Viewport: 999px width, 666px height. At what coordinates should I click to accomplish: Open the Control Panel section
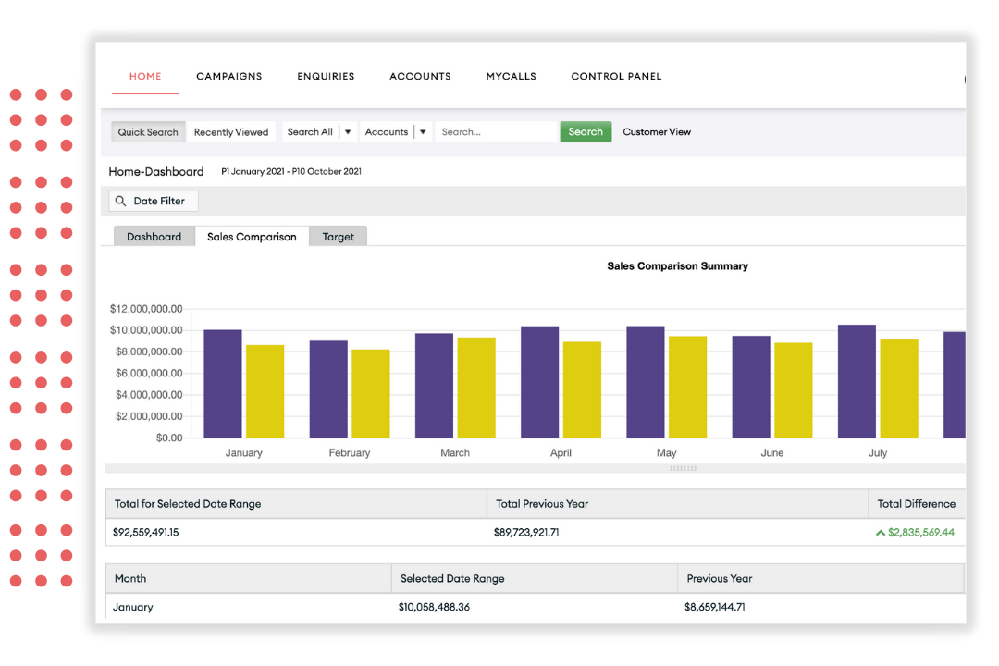(616, 76)
